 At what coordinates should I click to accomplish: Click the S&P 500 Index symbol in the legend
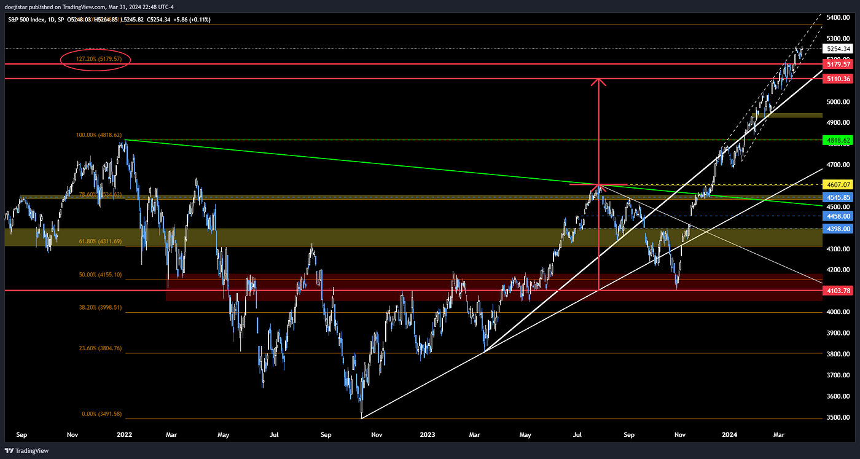click(28, 19)
